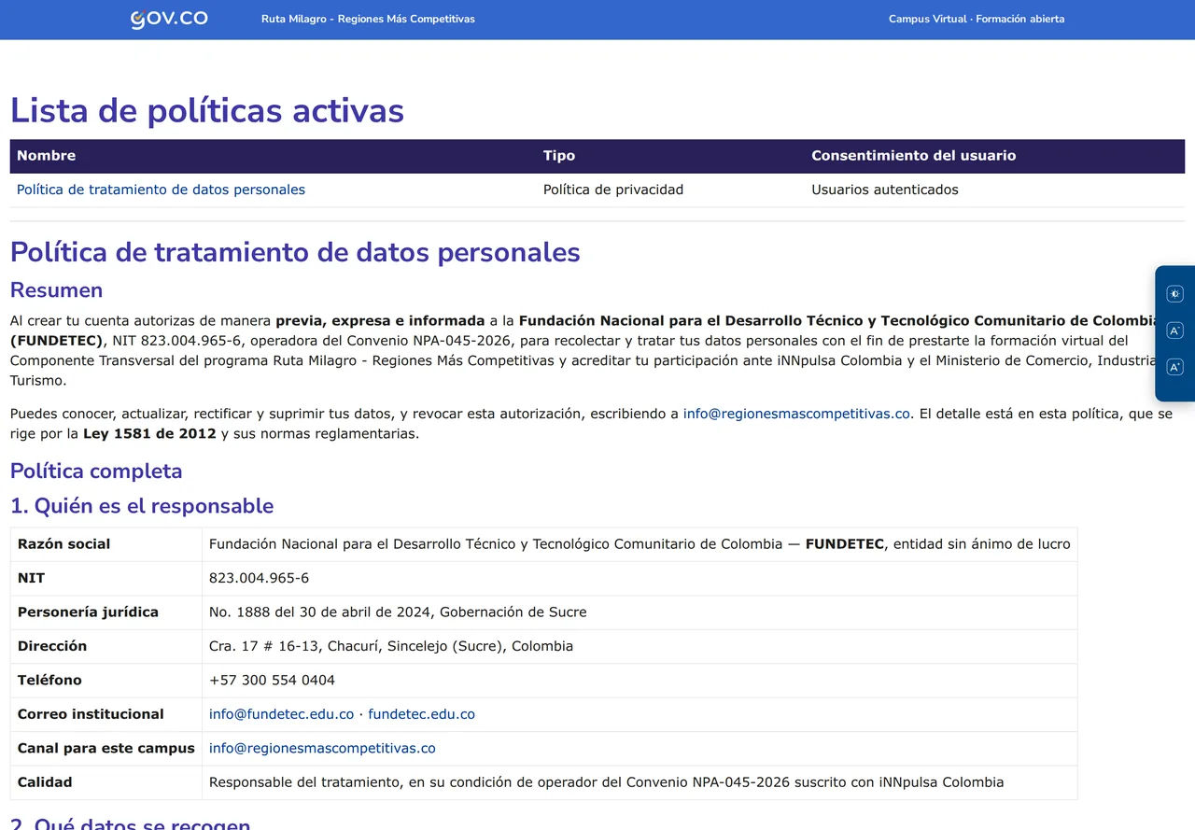Open the info@fundetec.edu.co email link
The image size is (1195, 830).
[281, 714]
